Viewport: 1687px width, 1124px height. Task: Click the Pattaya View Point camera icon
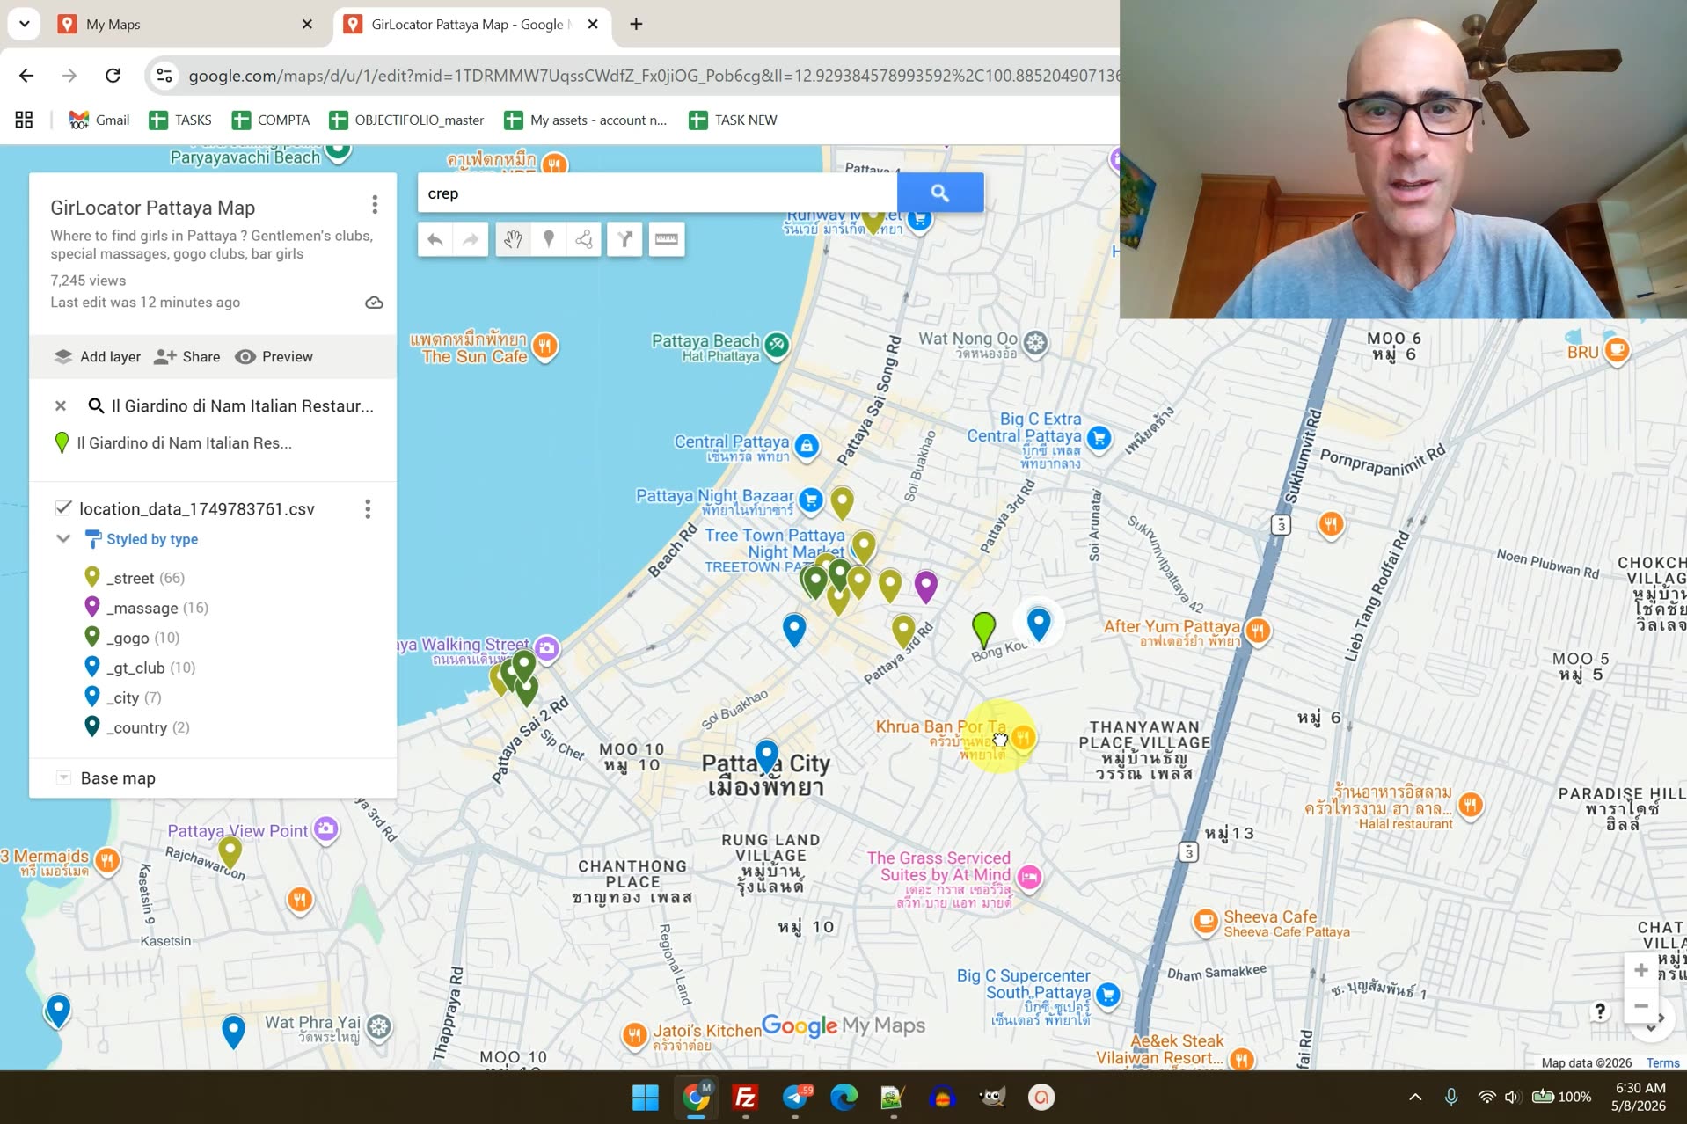326,828
